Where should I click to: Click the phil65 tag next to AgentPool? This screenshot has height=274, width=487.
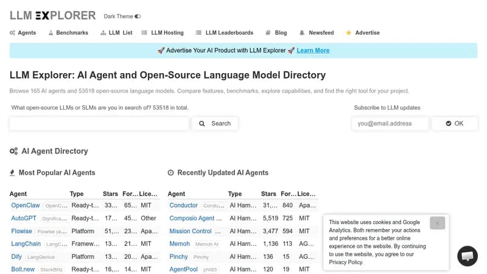[210, 270]
